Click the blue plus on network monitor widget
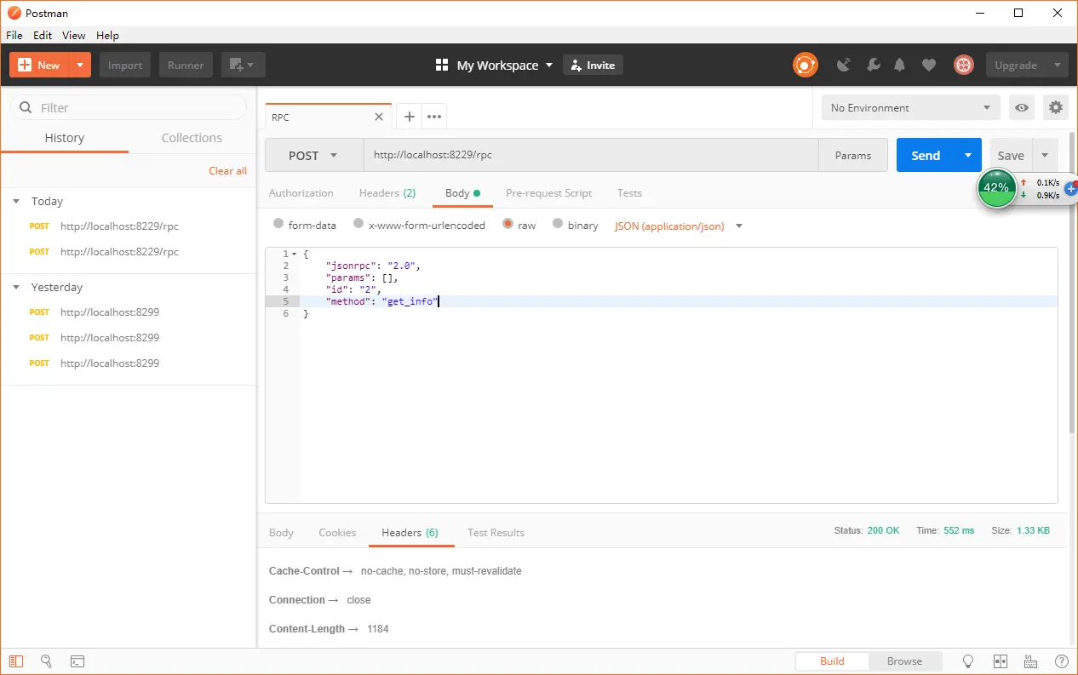 1071,189
